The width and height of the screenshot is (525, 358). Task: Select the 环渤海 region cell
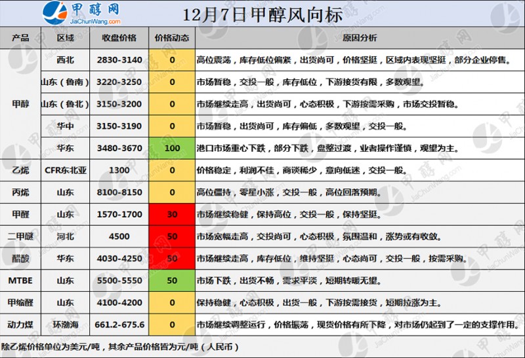pos(65,325)
